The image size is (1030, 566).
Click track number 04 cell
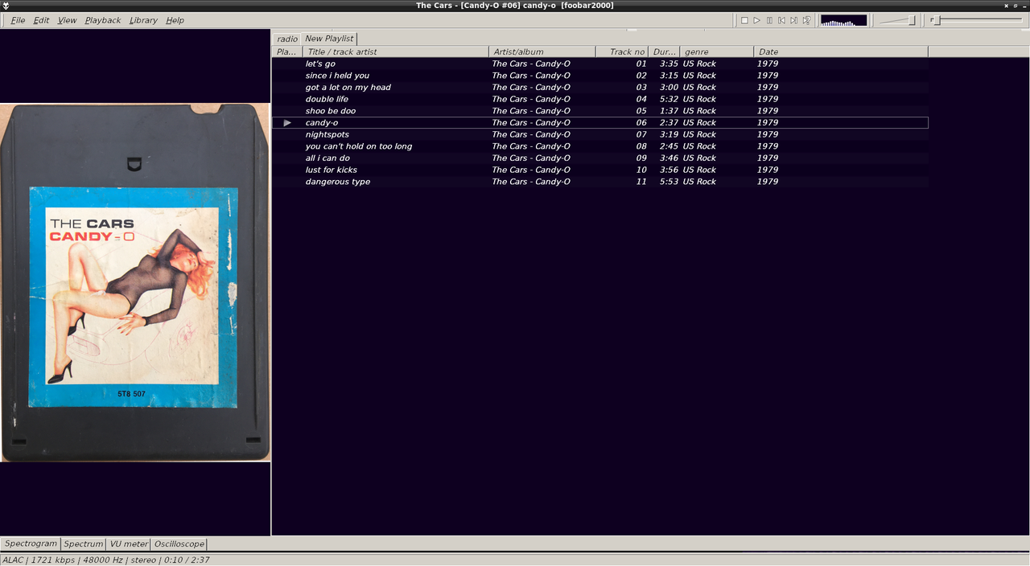641,99
